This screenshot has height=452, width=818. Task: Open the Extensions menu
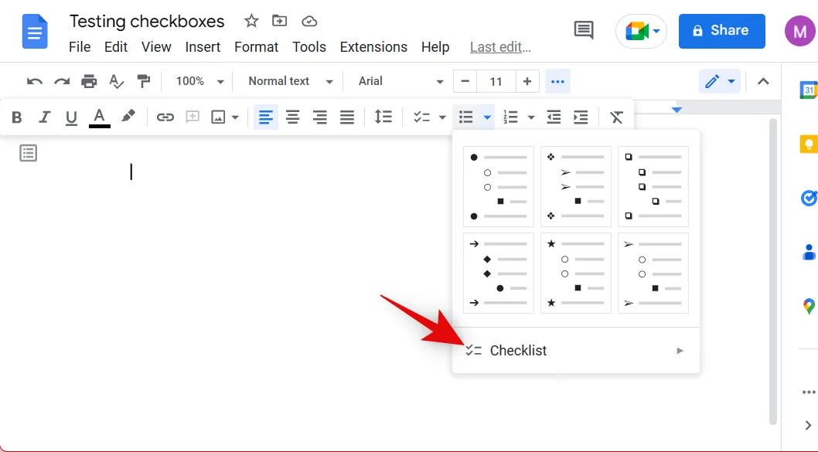pos(373,47)
